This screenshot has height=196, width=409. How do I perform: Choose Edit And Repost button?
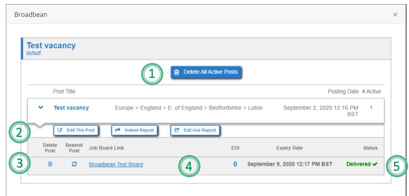[x=195, y=130]
